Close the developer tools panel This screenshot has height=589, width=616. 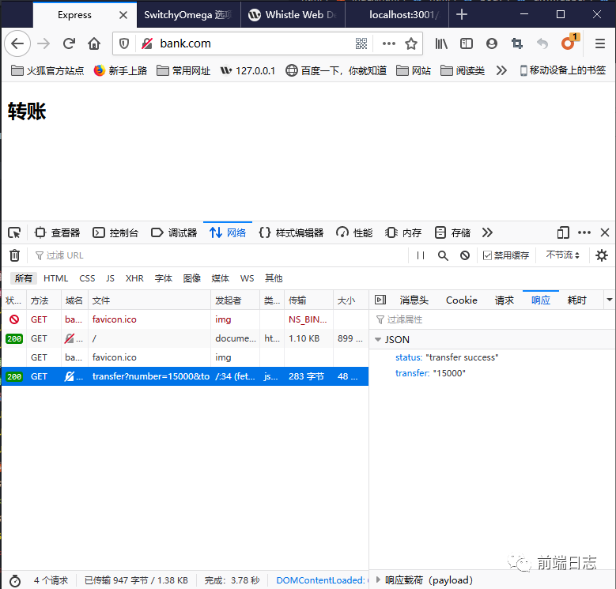[x=605, y=233]
